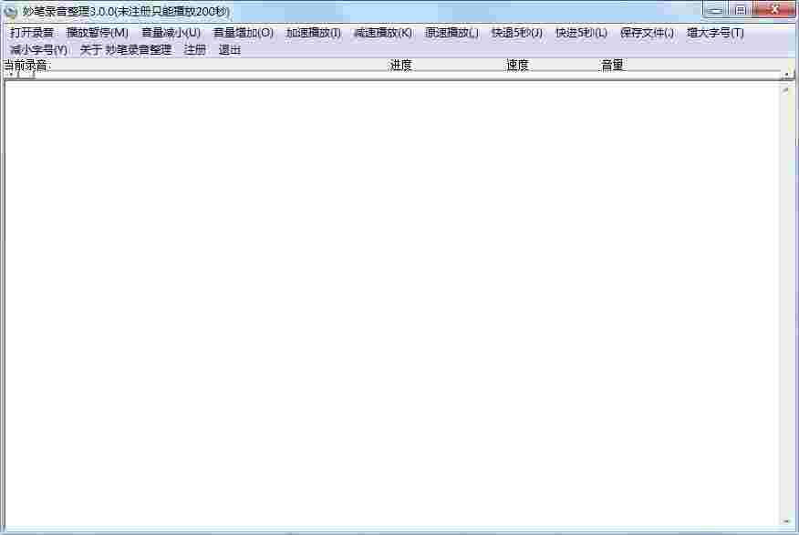Restore normal speed using 原速播放(,)
799x535 pixels.
(x=450, y=33)
